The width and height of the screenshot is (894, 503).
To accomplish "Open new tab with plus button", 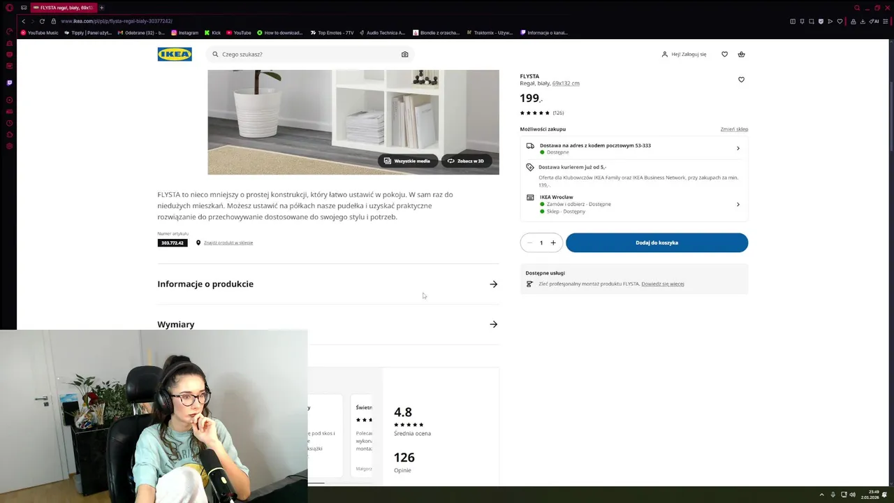I will [x=101, y=8].
